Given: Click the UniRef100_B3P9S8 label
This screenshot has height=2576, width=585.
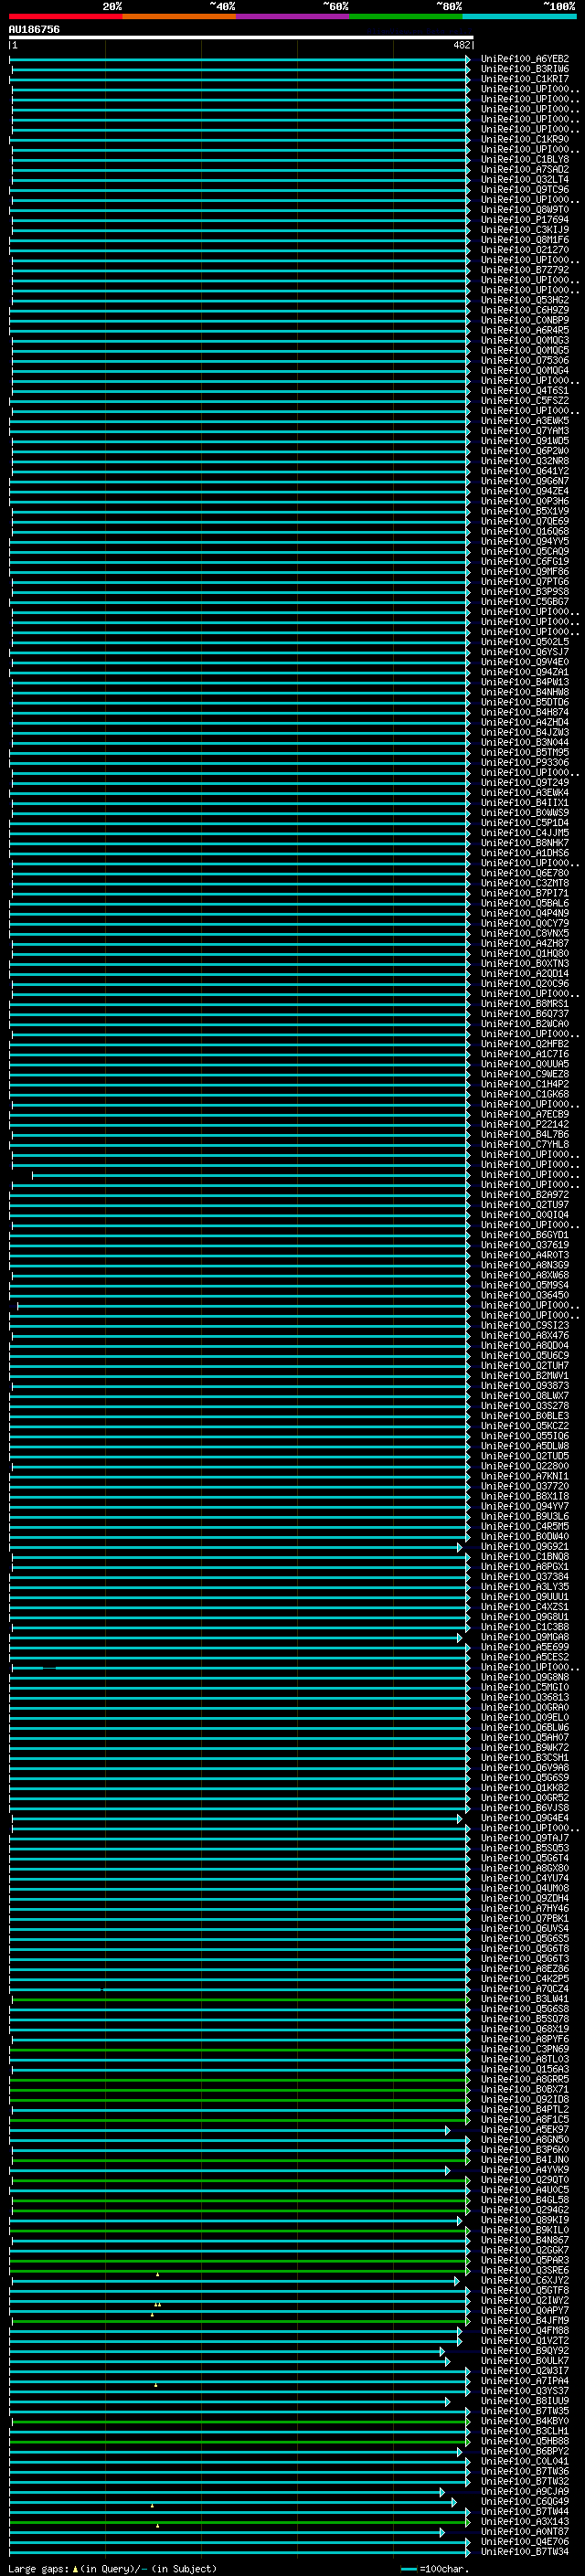Looking at the screenshot, I should click(525, 592).
